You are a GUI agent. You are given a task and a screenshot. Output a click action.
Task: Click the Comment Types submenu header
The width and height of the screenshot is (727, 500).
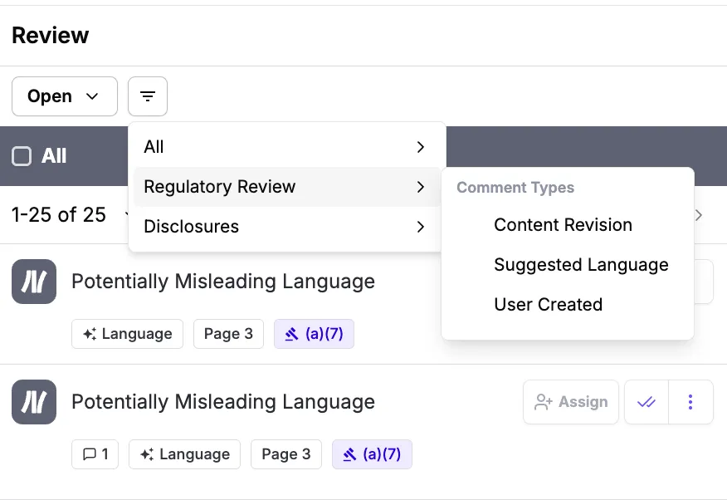(515, 188)
